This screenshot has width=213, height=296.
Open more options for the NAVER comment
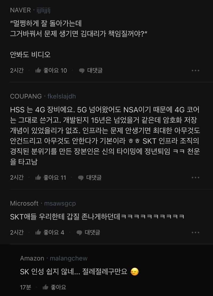coord(195,71)
